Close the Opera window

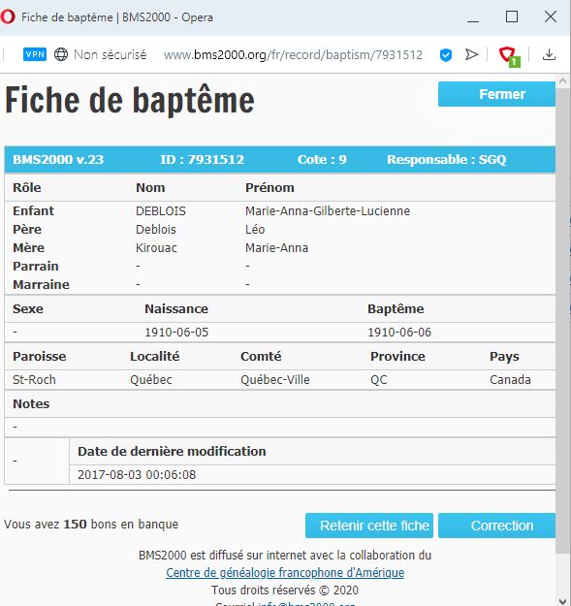[x=550, y=16]
